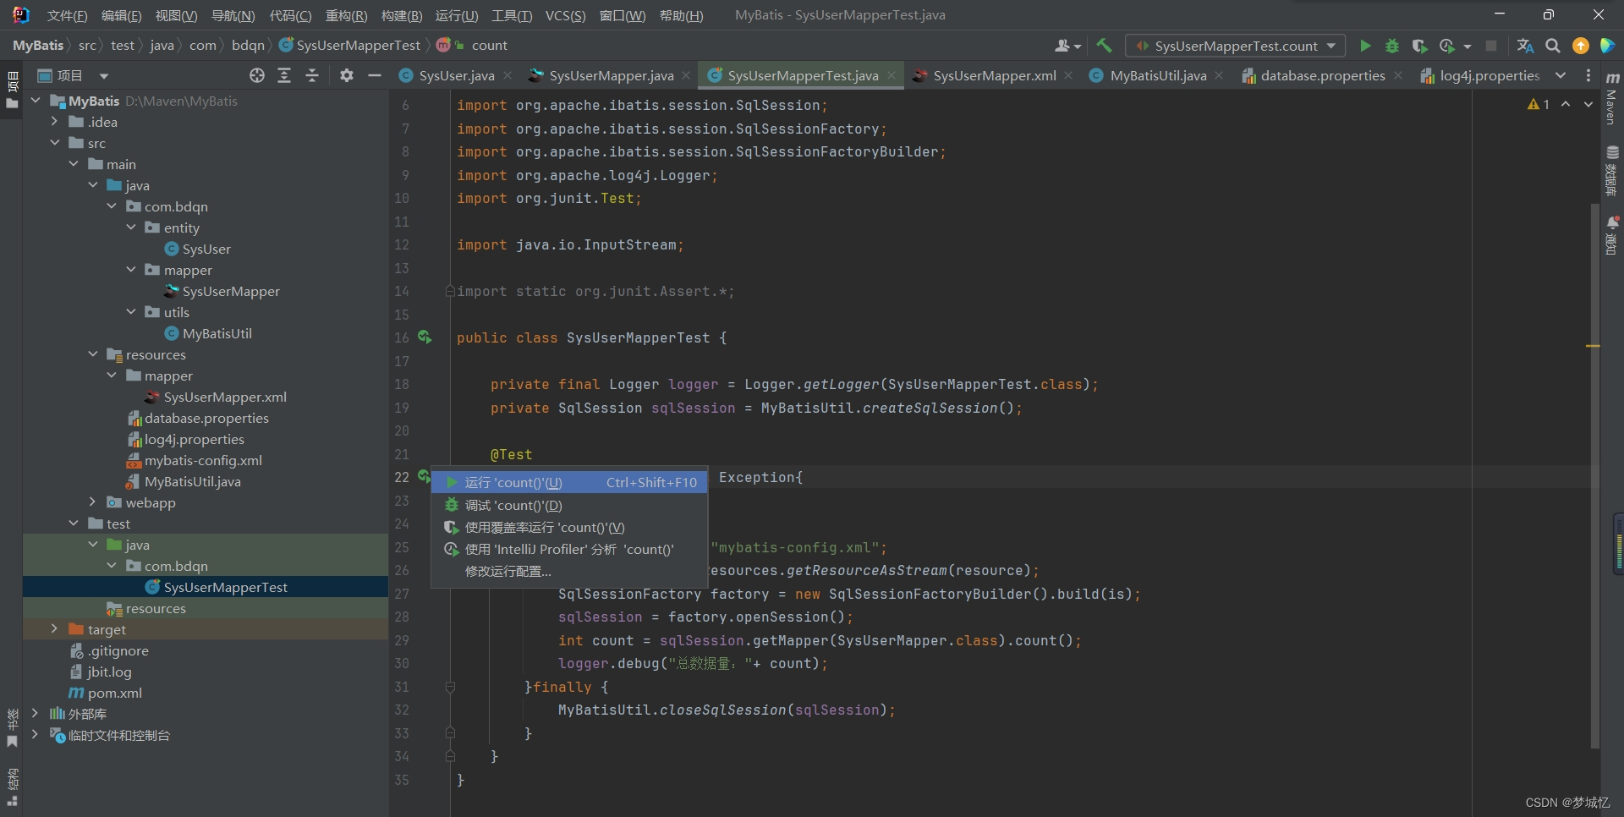Close the SysUser.java tab

(507, 75)
